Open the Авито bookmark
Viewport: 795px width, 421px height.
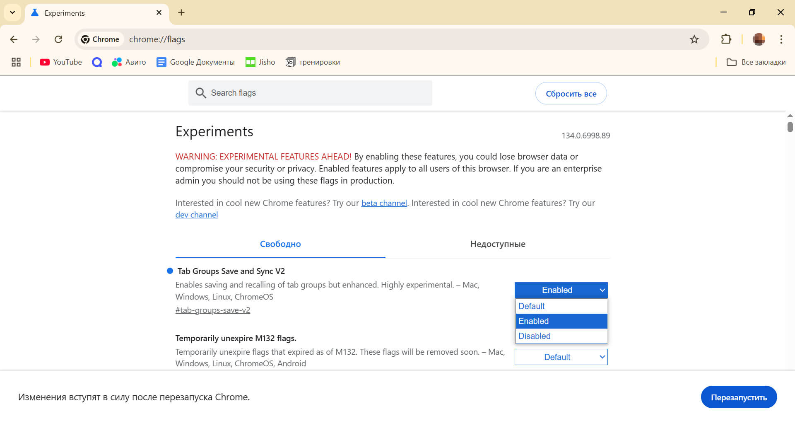click(x=129, y=62)
